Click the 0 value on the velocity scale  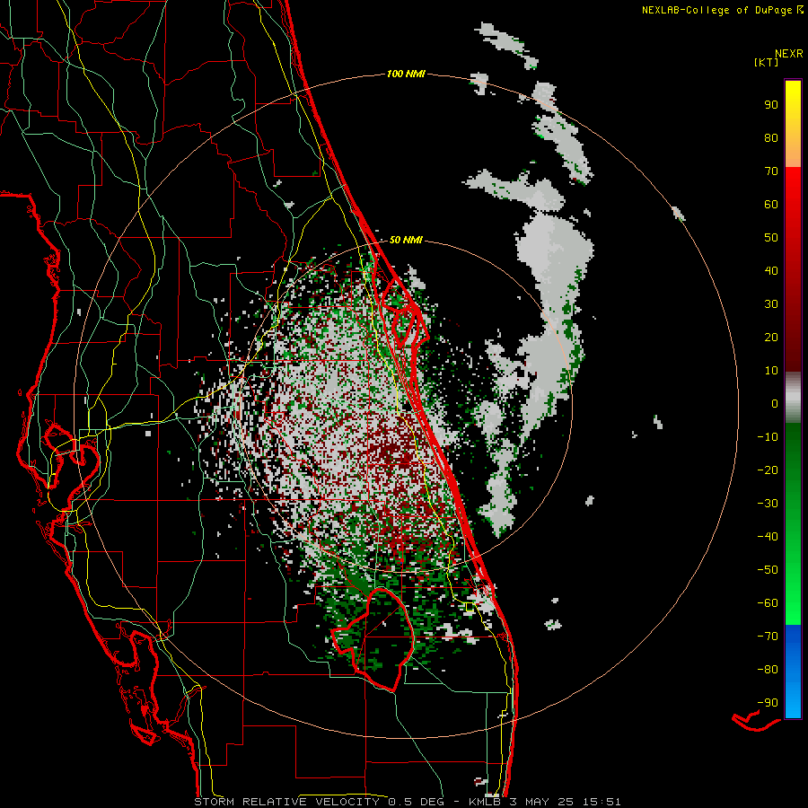pos(775,403)
